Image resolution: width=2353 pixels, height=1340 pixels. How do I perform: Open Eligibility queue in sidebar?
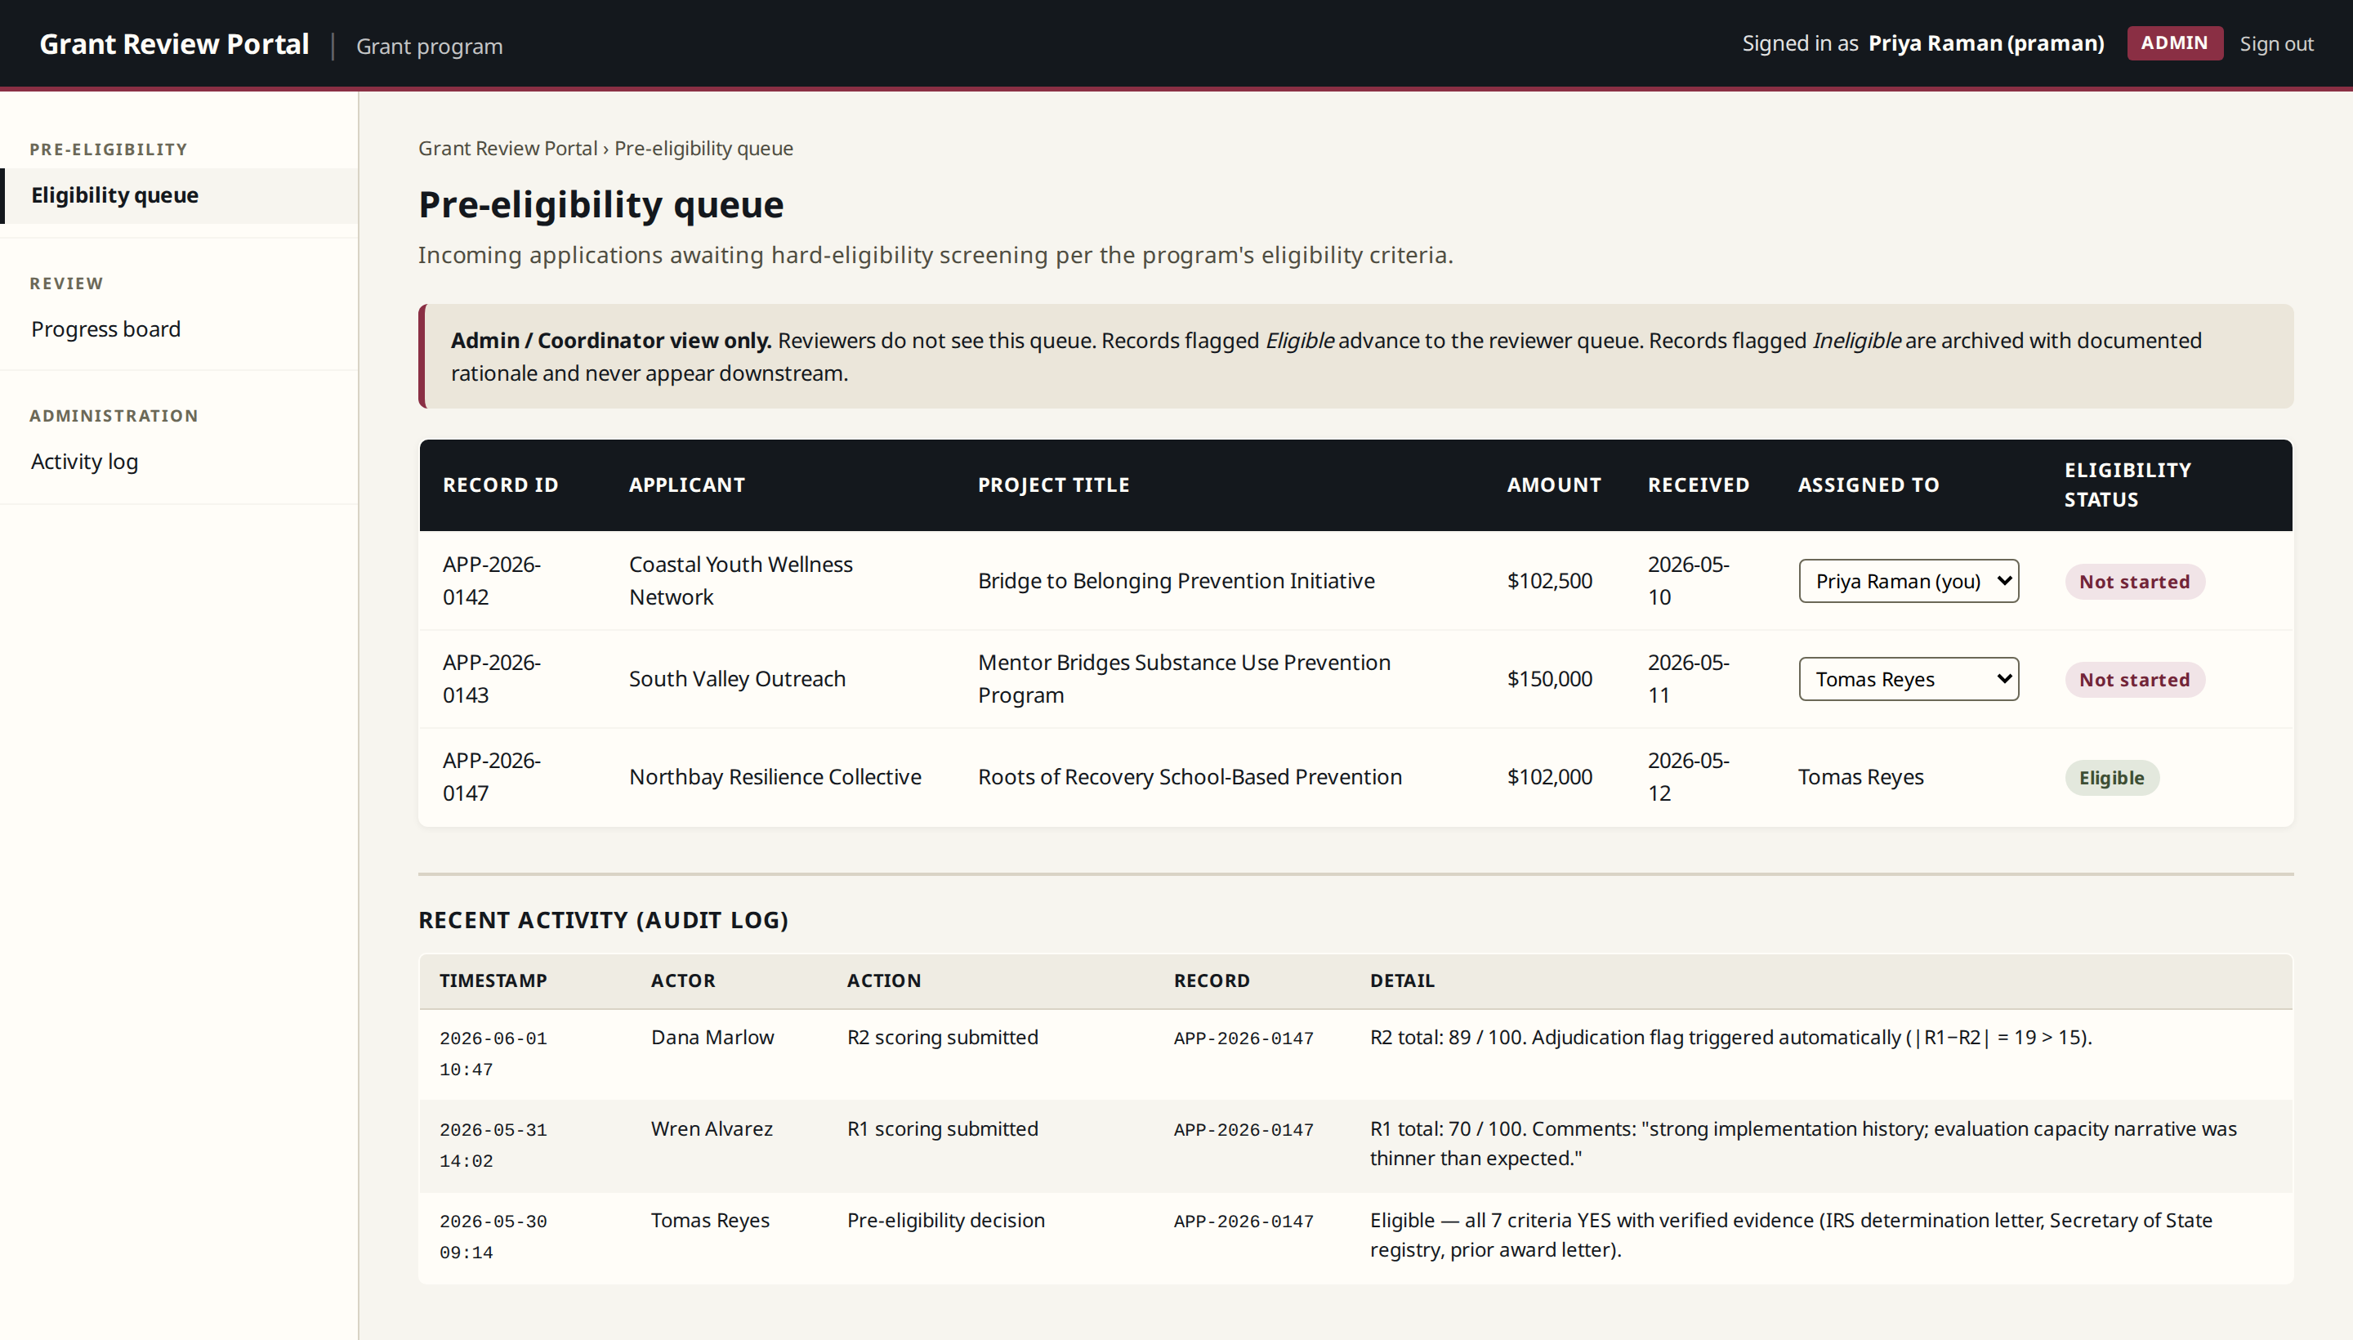(x=180, y=195)
